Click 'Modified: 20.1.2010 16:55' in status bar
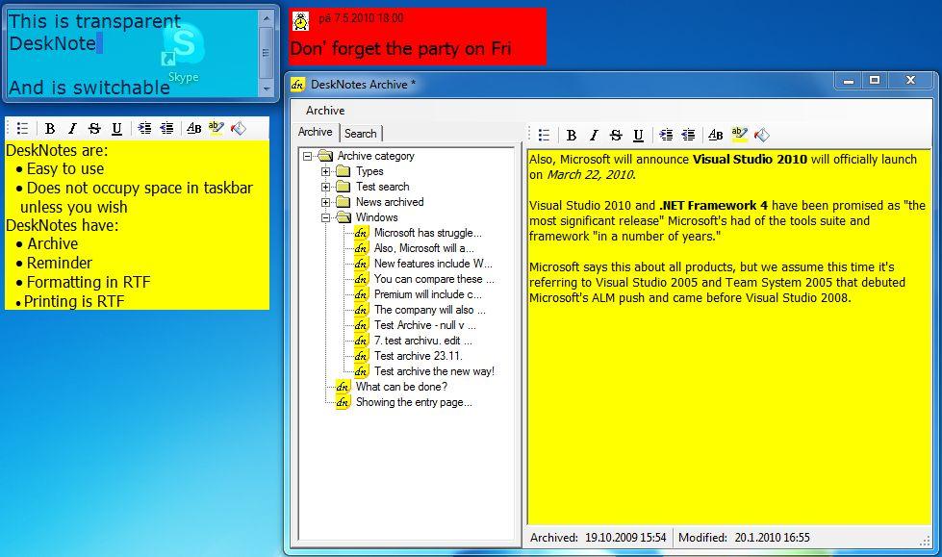The height and width of the screenshot is (557, 942). point(744,538)
